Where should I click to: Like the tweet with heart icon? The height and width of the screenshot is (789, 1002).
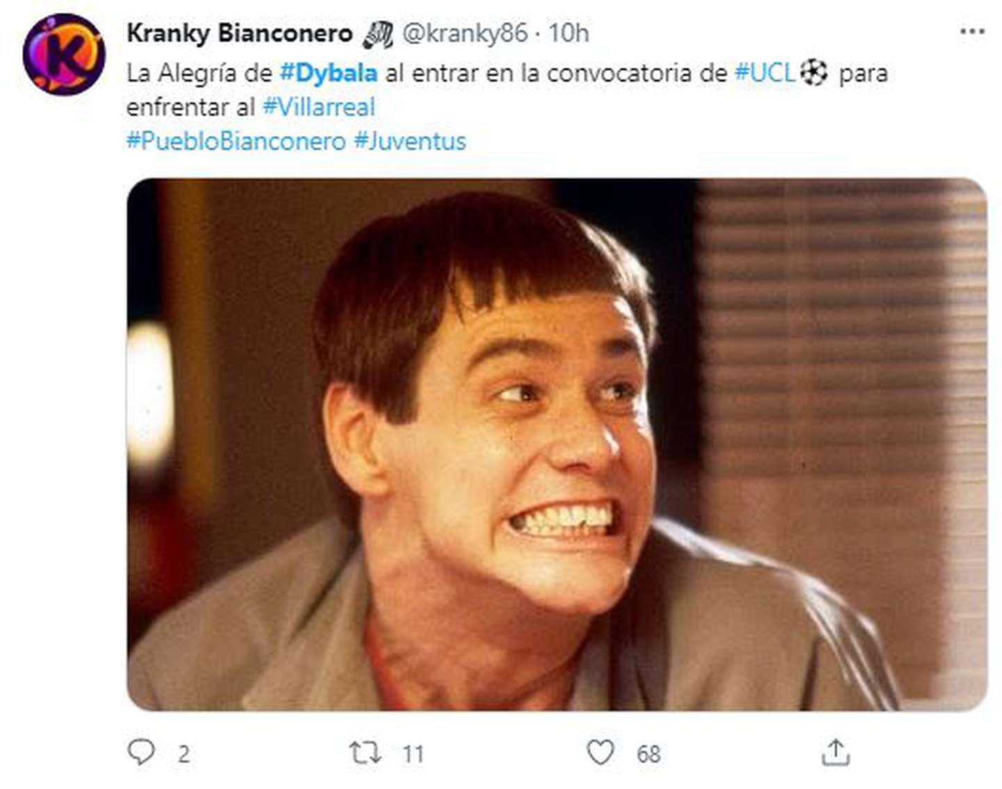click(x=600, y=752)
